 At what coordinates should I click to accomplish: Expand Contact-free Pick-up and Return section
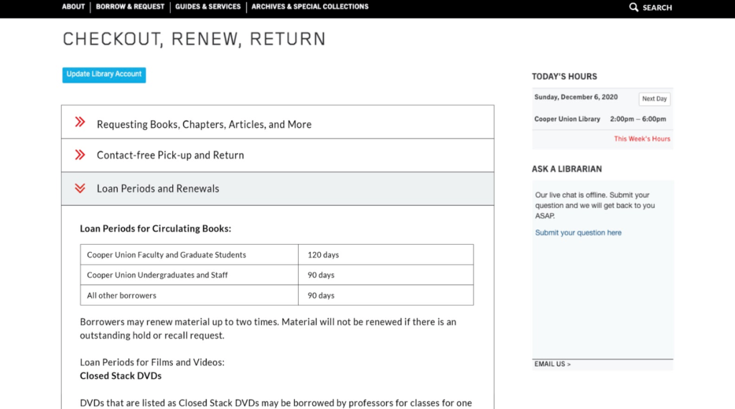coord(278,155)
